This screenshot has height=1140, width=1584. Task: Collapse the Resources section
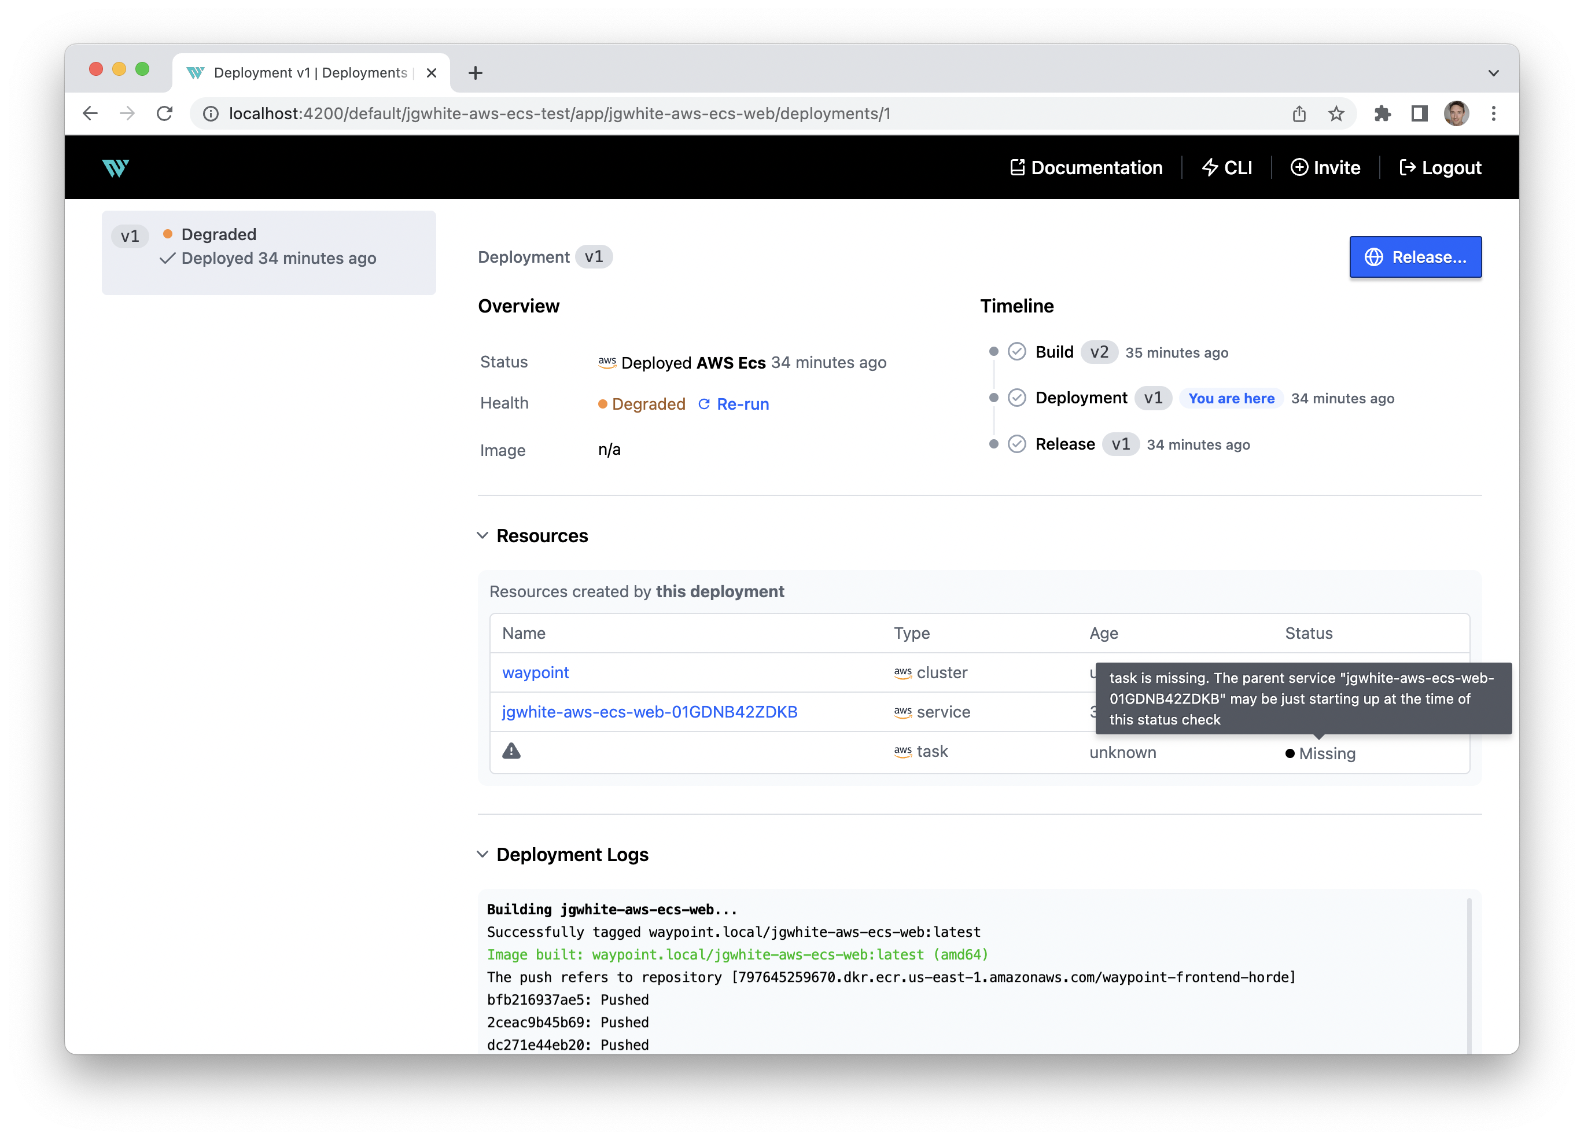pos(483,535)
